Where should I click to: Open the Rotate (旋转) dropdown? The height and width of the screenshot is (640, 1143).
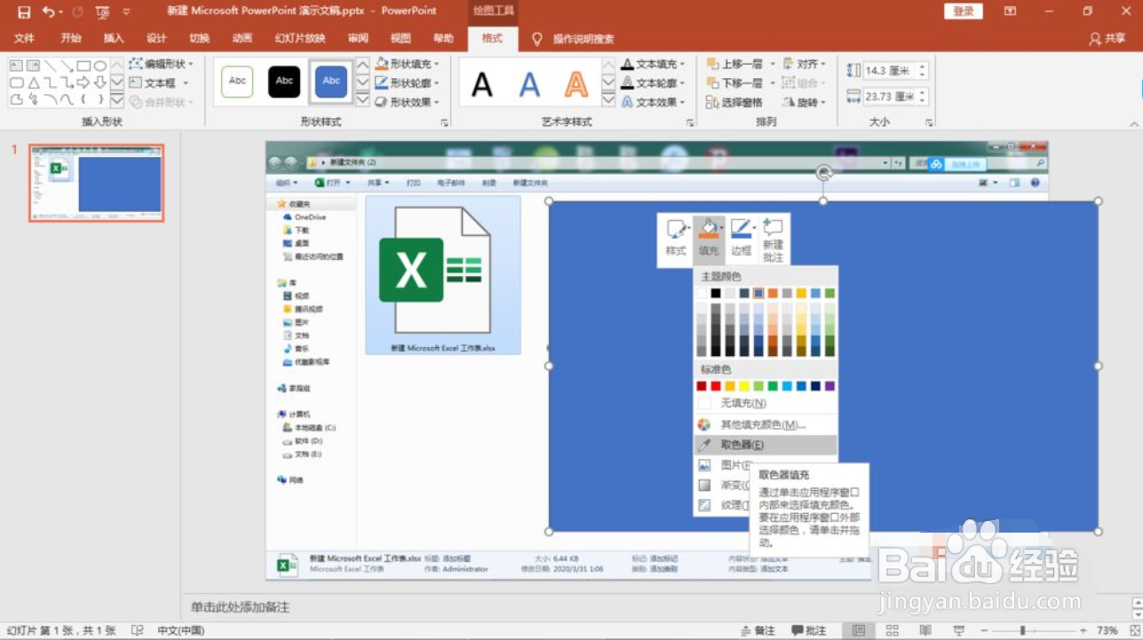(805, 102)
